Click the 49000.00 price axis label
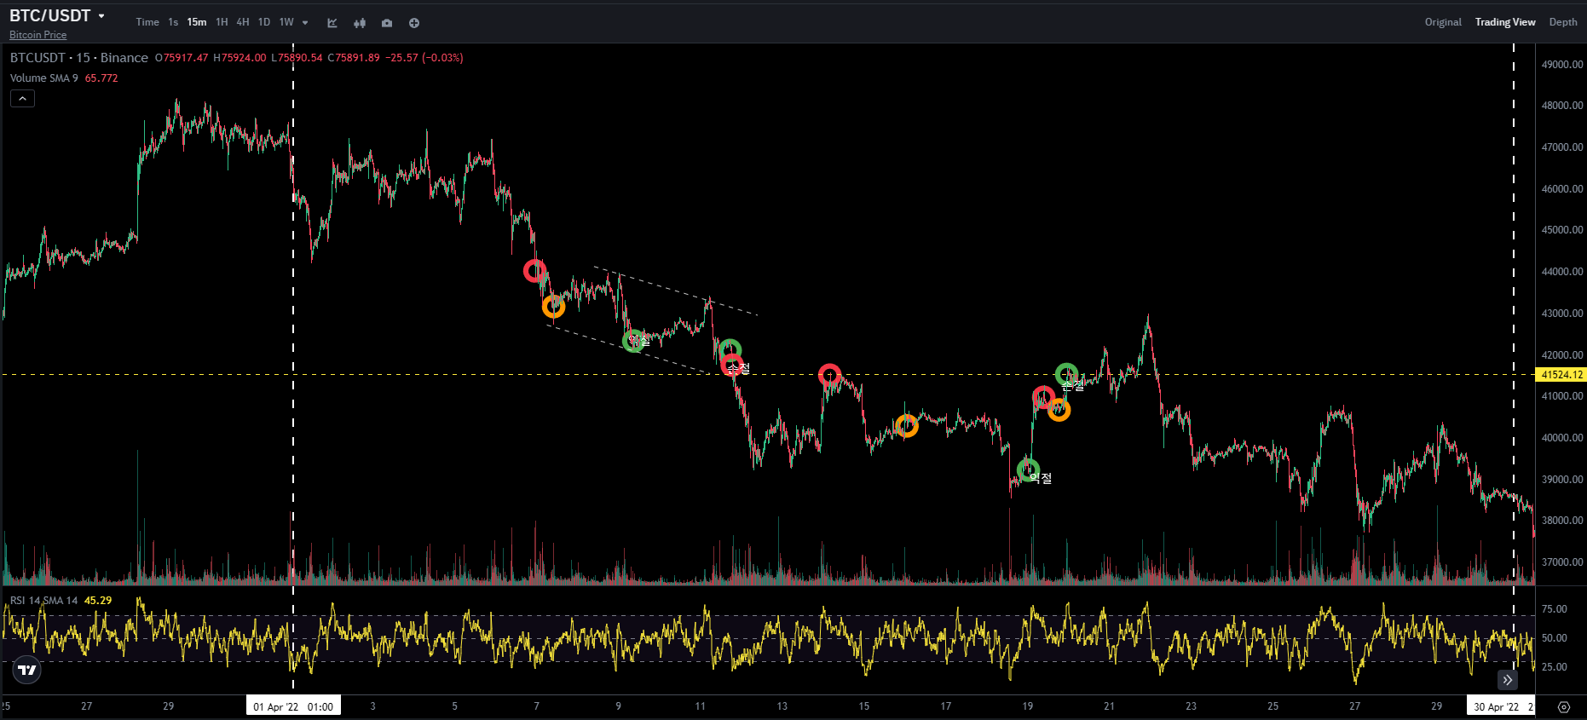1587x720 pixels. [x=1562, y=65]
